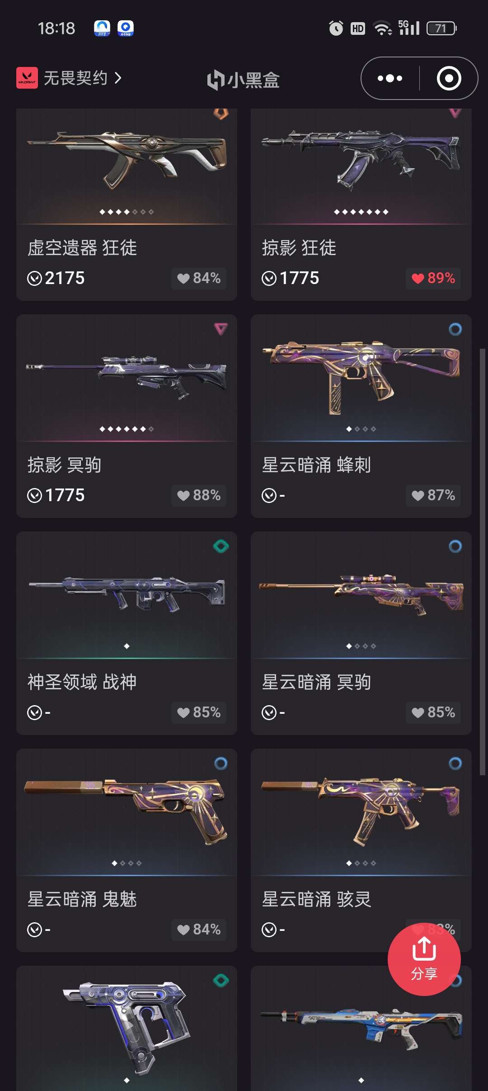488x1091 pixels.
Task: Tap the mini-program close target circle icon
Action: pyautogui.click(x=449, y=78)
